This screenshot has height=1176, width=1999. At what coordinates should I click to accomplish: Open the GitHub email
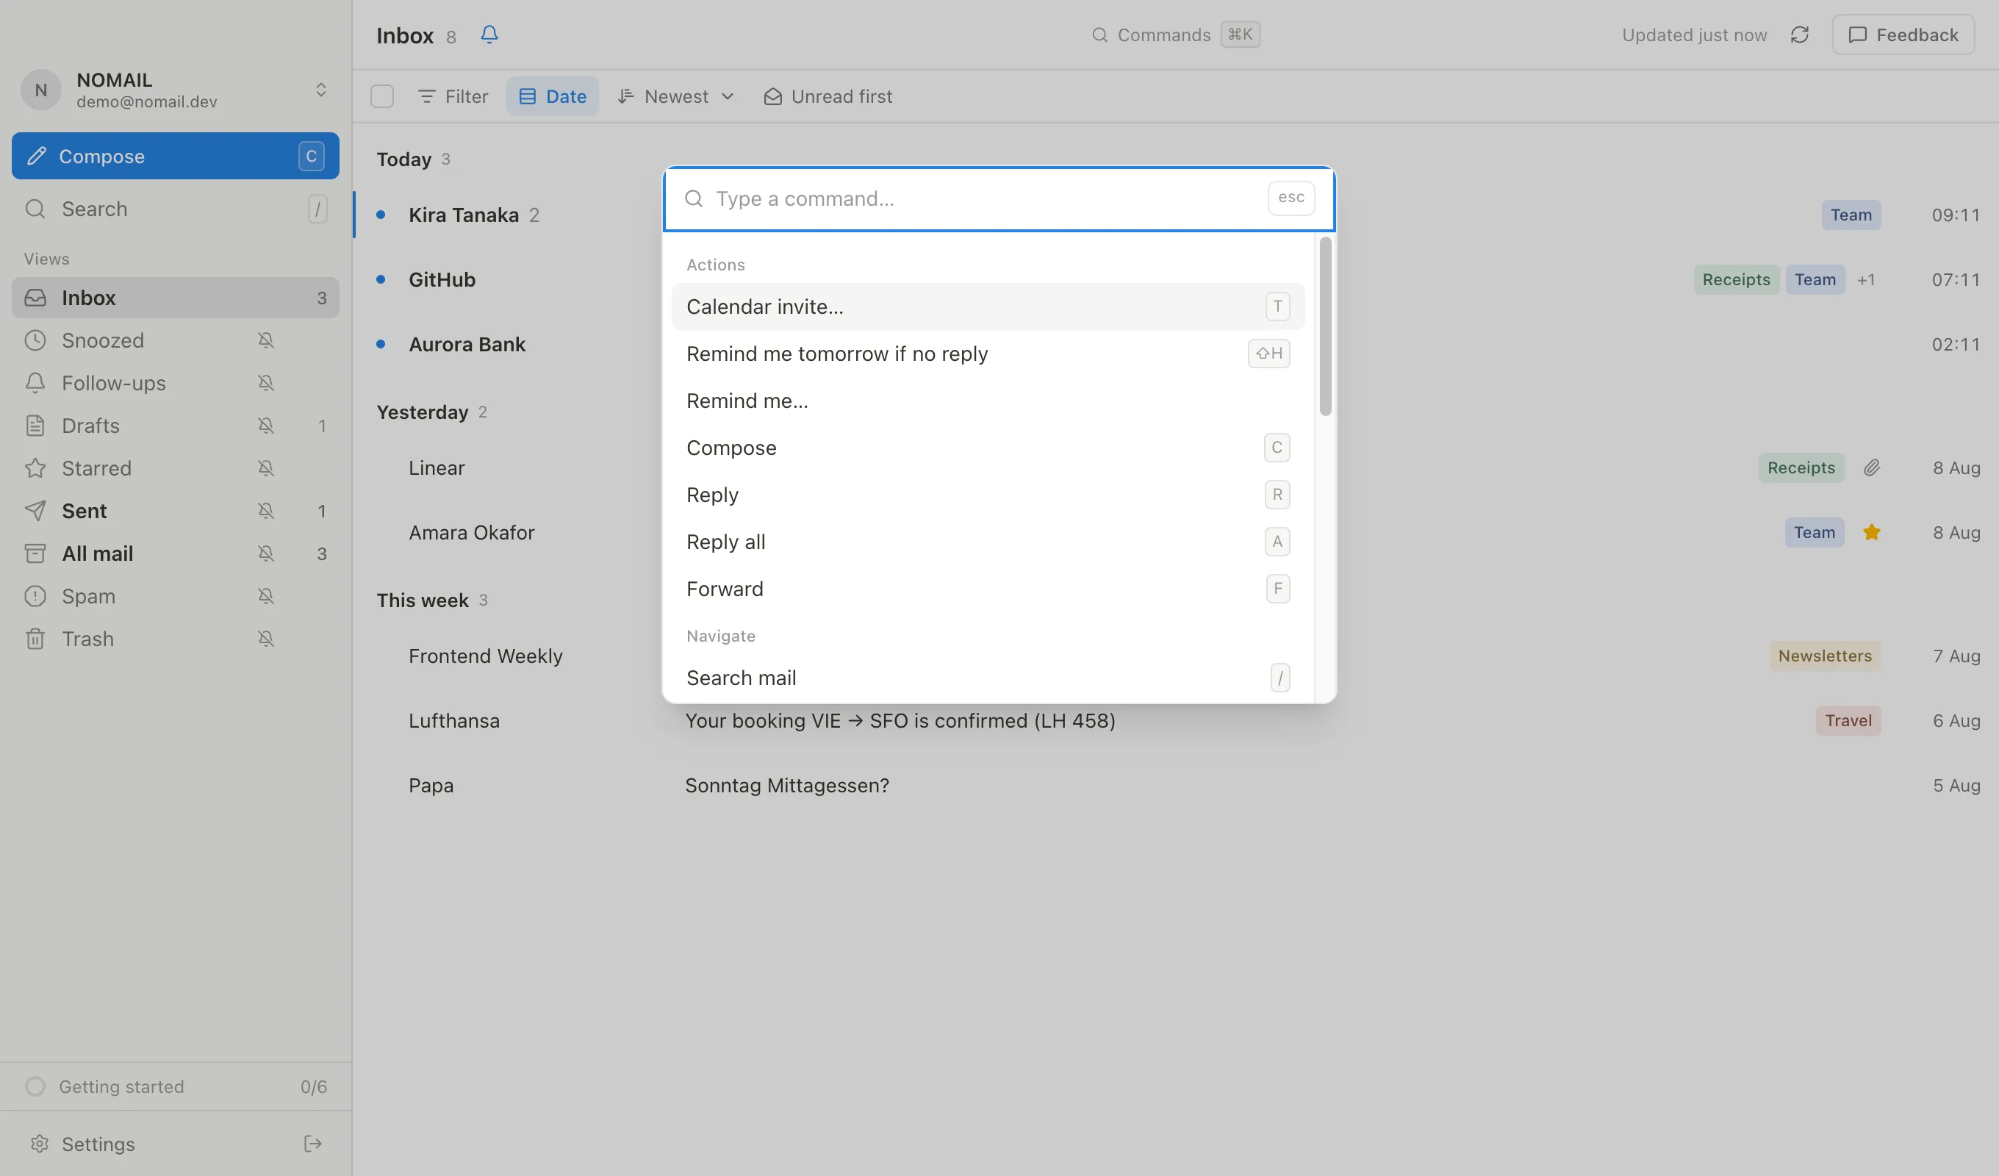(1176, 280)
